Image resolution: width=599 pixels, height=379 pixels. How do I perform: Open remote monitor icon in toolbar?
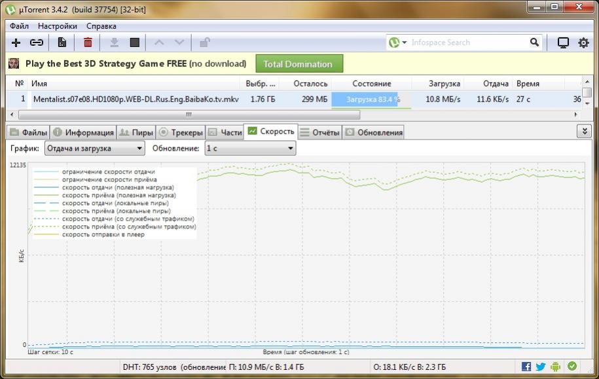click(x=563, y=43)
